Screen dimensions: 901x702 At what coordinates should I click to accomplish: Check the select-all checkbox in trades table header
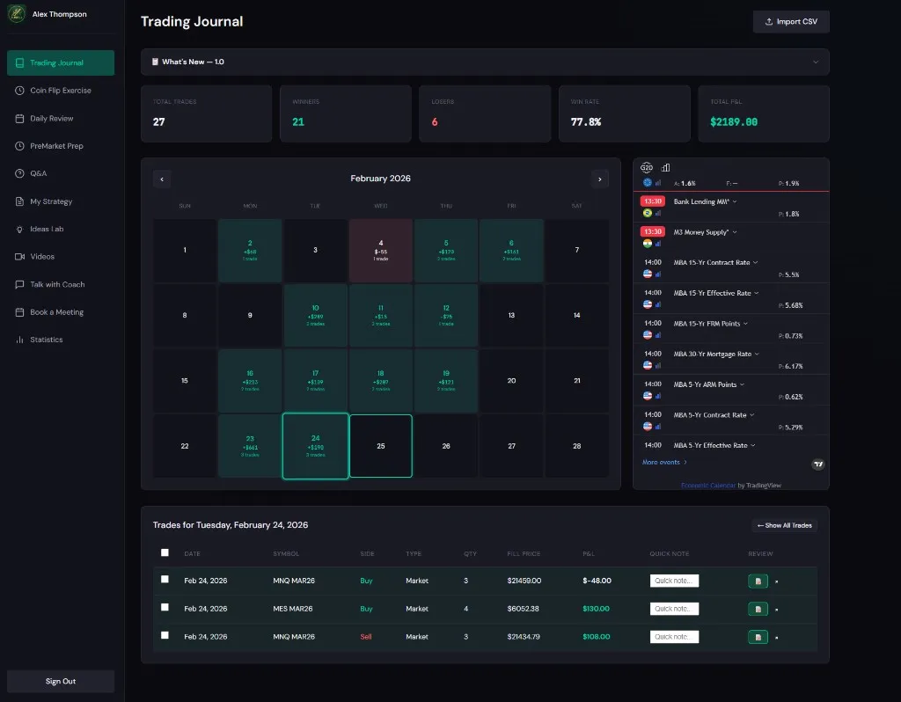tap(165, 552)
